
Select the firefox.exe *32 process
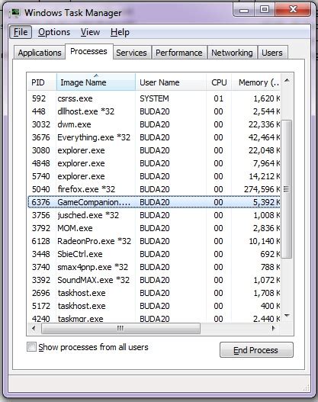(x=154, y=189)
